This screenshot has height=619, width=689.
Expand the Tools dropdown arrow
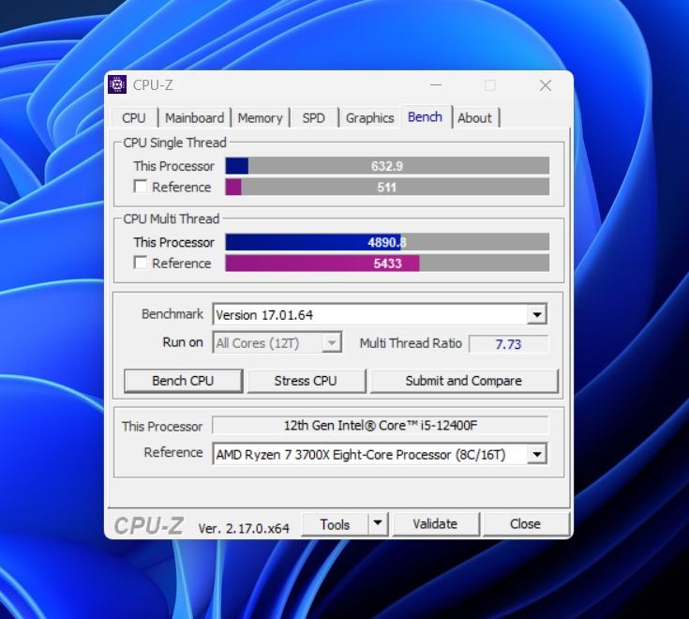pyautogui.click(x=378, y=524)
